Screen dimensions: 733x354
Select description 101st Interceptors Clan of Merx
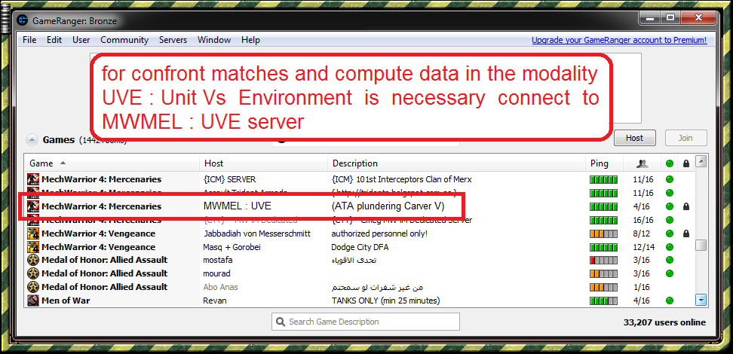(401, 179)
